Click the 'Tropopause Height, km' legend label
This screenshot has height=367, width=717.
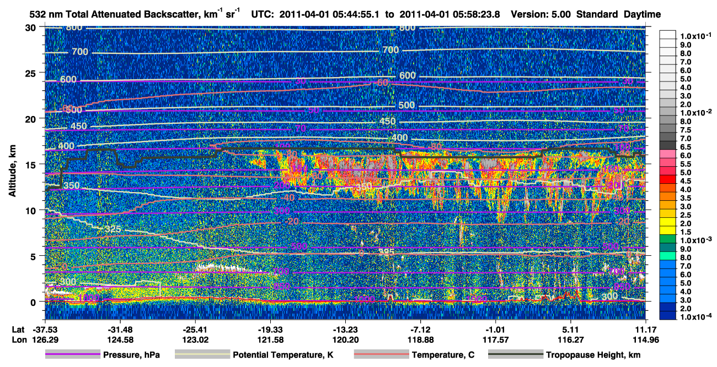pos(593,355)
